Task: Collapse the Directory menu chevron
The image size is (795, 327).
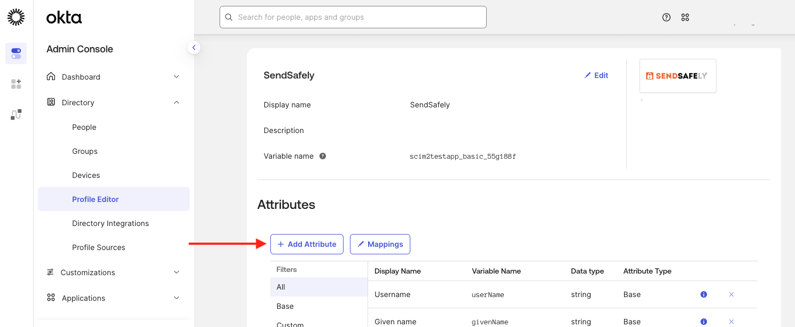Action: click(x=176, y=103)
